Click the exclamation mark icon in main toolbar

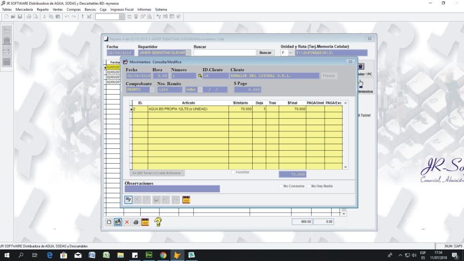[x=83, y=17]
